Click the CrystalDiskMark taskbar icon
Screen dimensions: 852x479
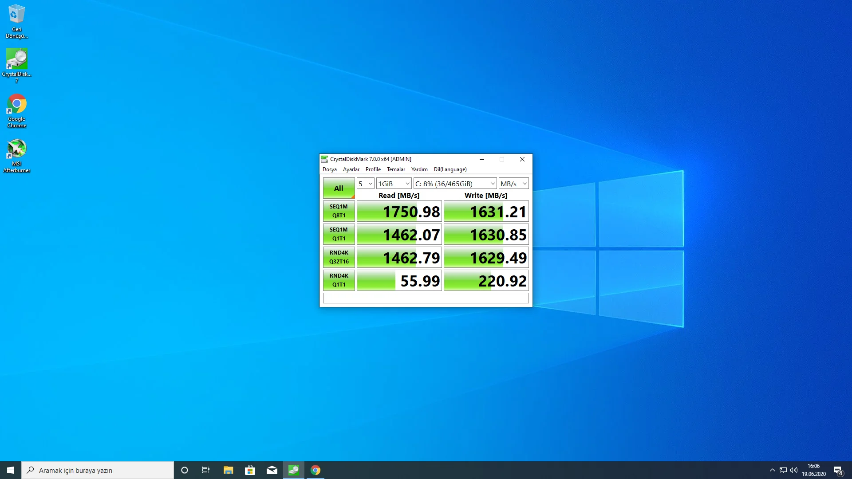[x=294, y=470]
